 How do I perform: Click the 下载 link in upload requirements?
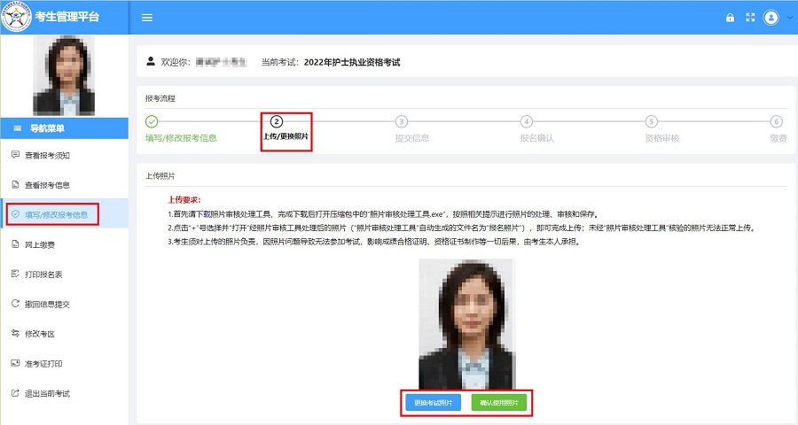point(203,214)
